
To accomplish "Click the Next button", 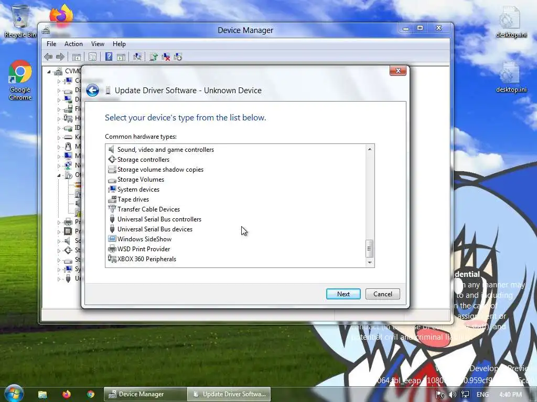I will tap(343, 294).
